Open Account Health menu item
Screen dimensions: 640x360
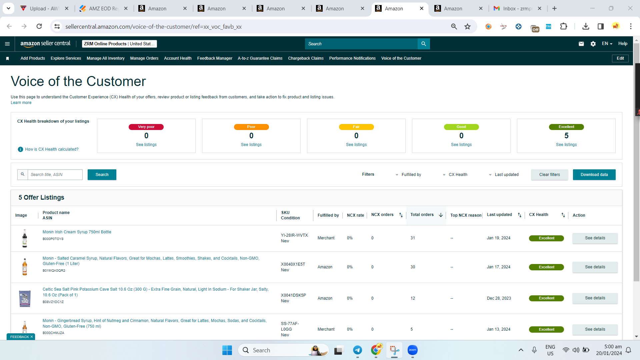[178, 58]
